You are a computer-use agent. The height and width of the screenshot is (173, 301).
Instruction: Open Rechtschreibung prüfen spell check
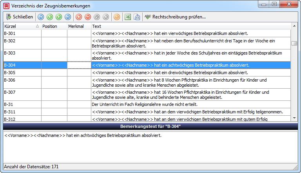175,17
